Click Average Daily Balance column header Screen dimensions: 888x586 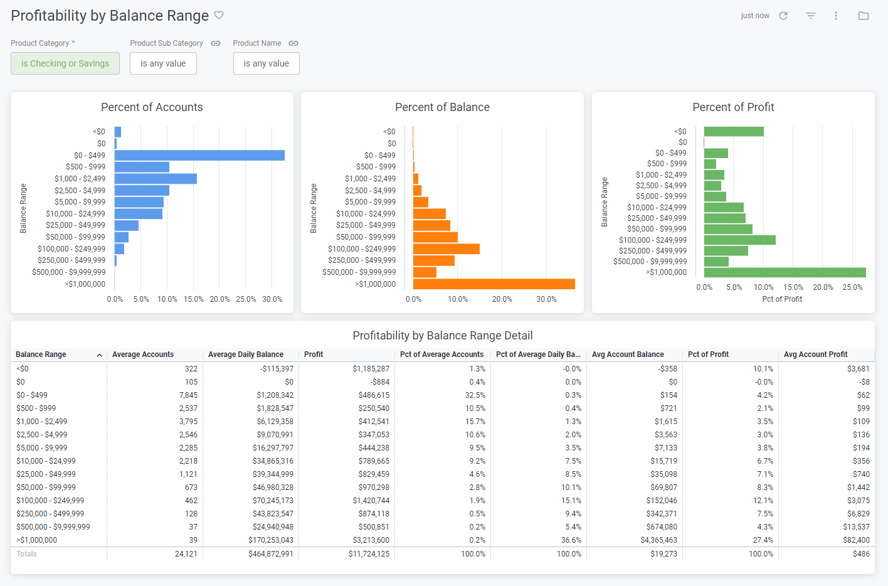coord(246,354)
